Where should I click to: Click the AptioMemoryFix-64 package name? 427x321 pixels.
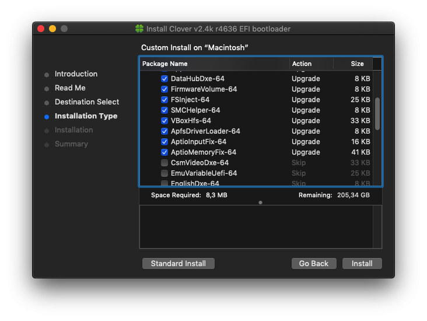click(x=204, y=152)
